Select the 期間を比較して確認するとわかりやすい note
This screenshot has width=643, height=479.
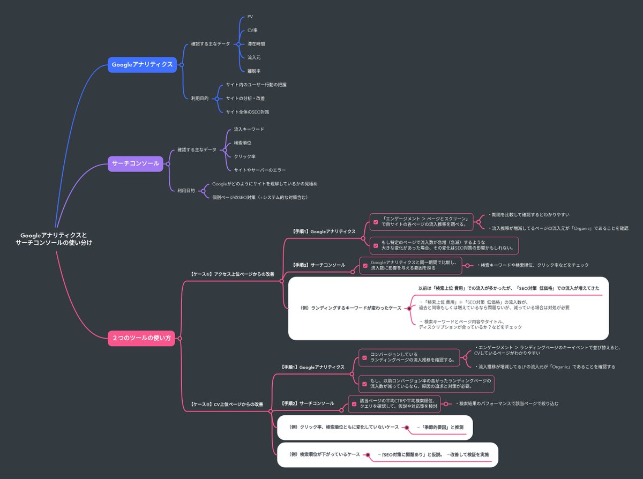pos(528,214)
